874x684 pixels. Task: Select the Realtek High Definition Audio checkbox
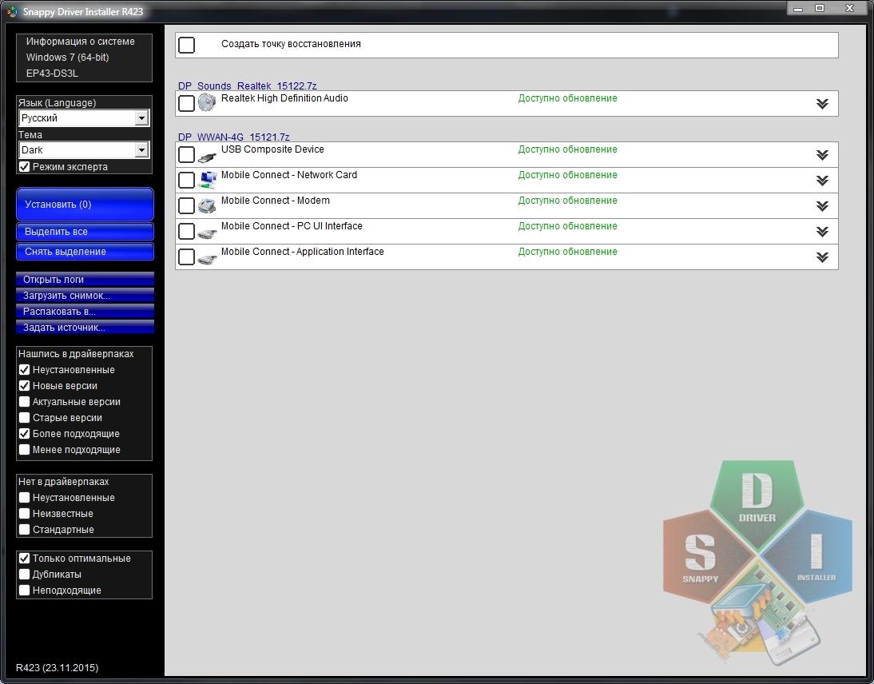point(187,103)
